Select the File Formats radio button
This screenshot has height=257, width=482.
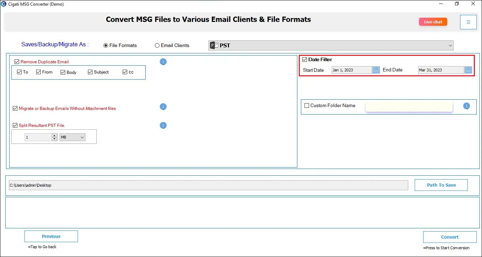106,45
